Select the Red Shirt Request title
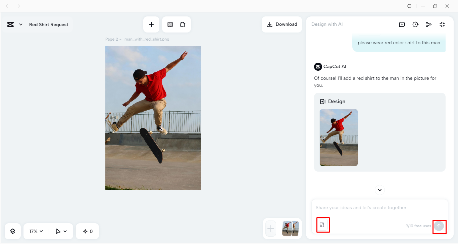Screen dimensions: 458x244 [x=49, y=24]
